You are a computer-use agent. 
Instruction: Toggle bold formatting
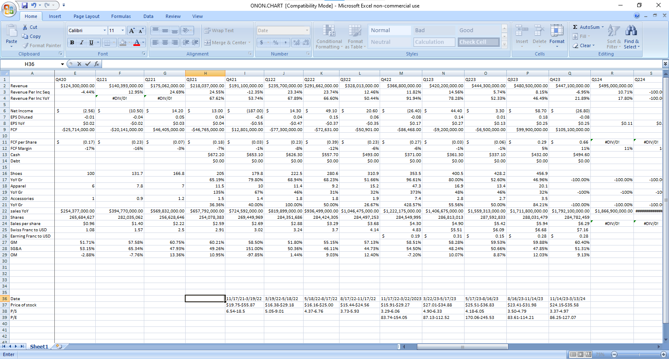click(72, 43)
